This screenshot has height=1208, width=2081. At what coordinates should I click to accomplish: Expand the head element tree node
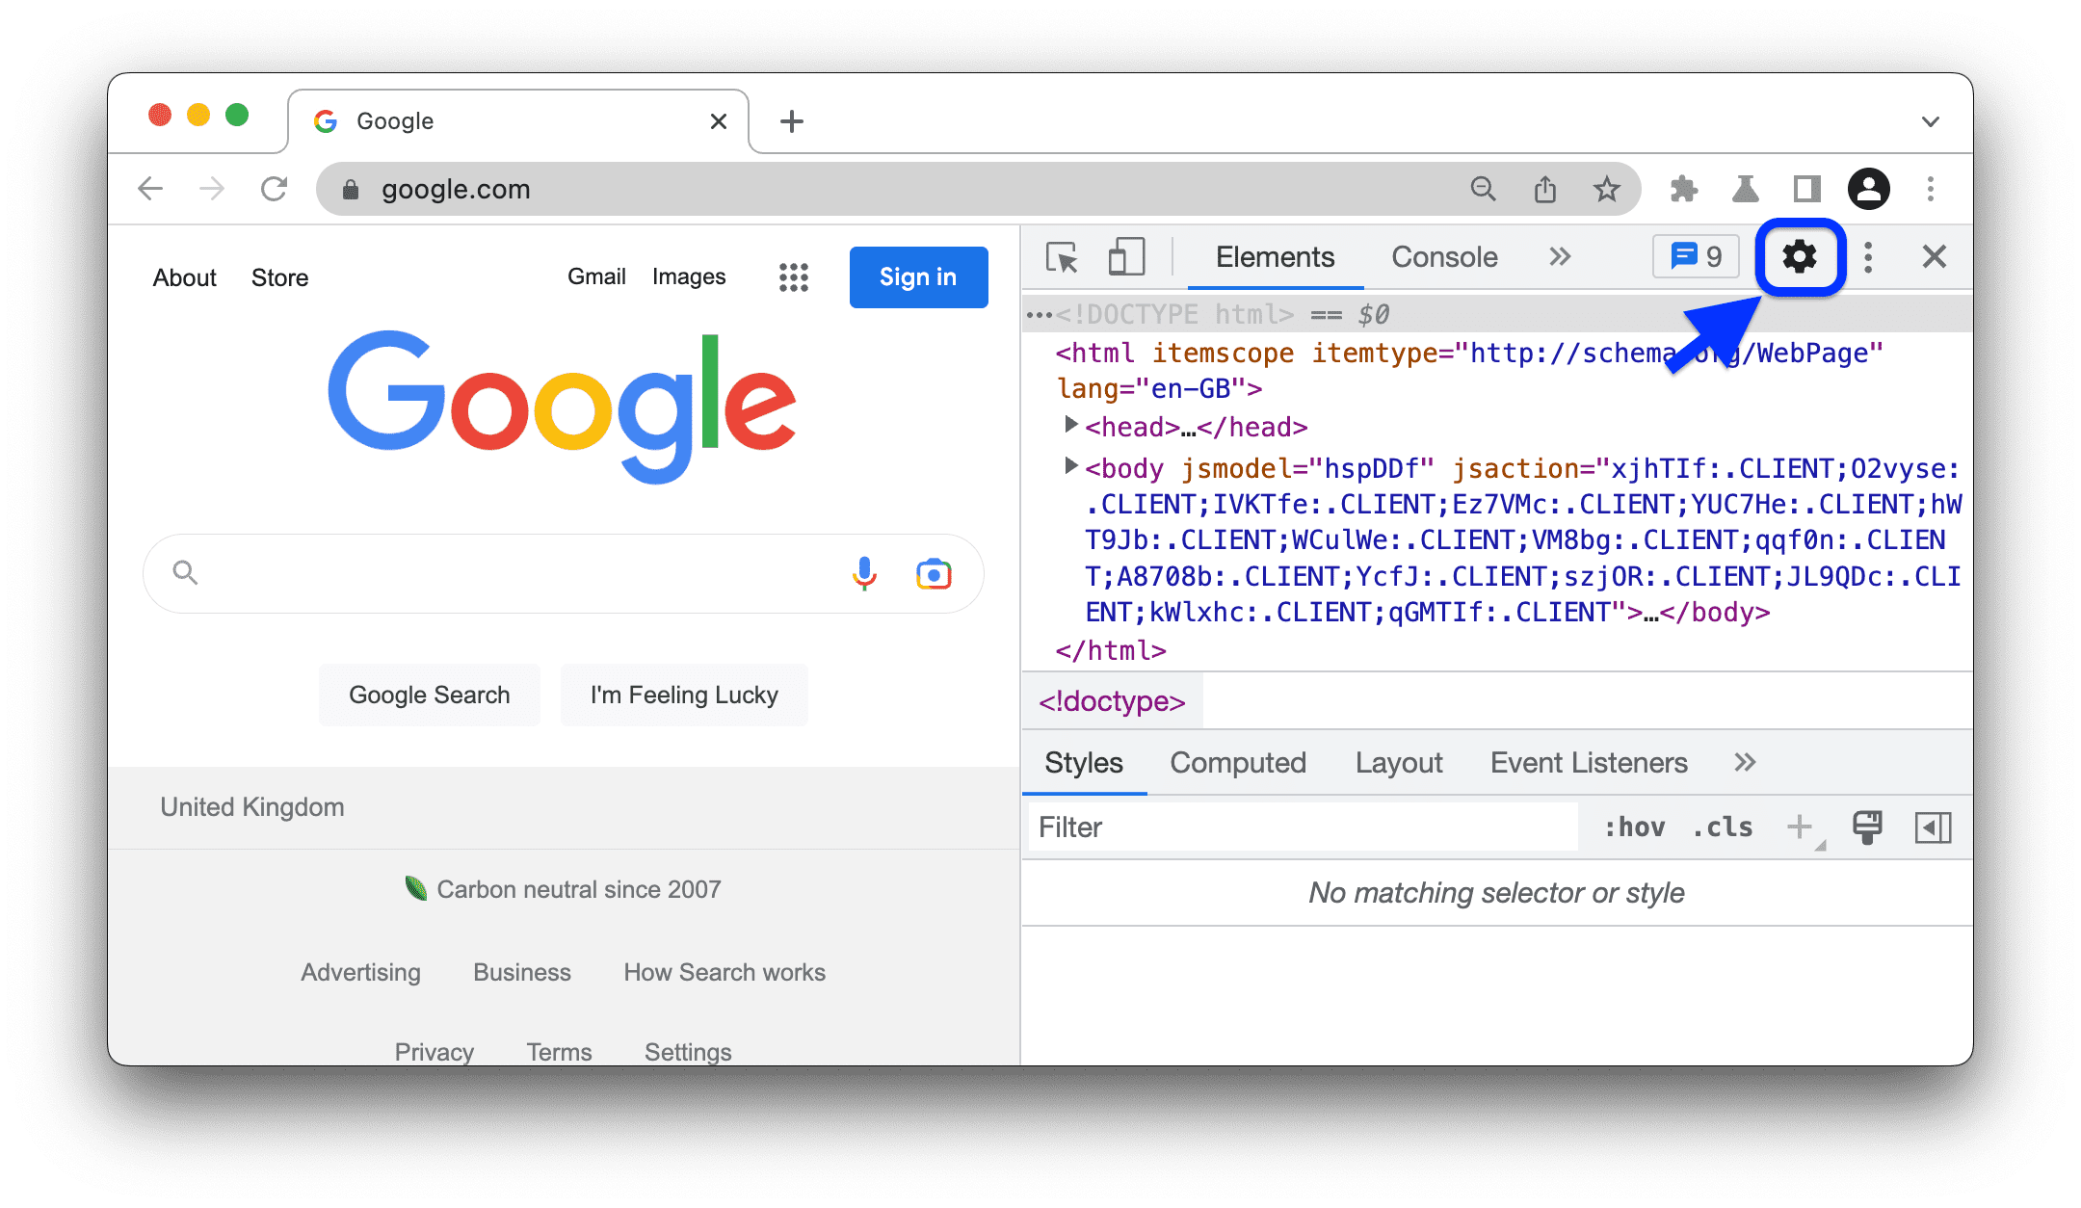[x=1067, y=427]
